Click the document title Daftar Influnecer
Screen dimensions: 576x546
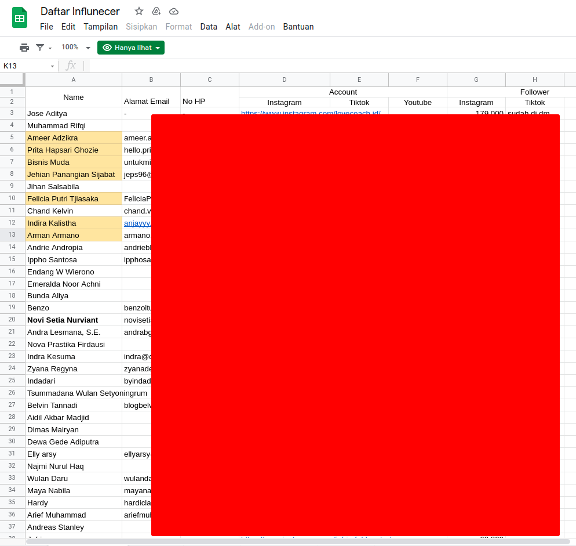coord(80,12)
